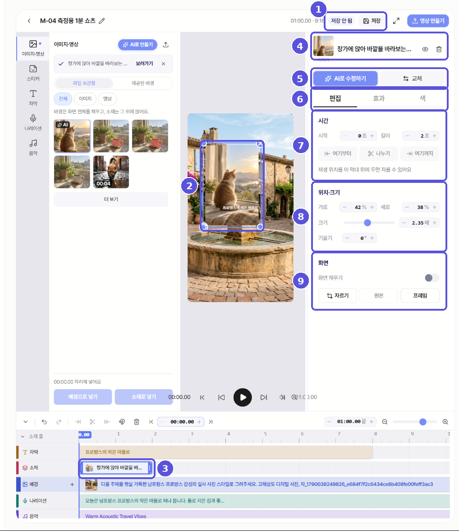Zoom out the timeline with the magnifier minus

[385, 422]
